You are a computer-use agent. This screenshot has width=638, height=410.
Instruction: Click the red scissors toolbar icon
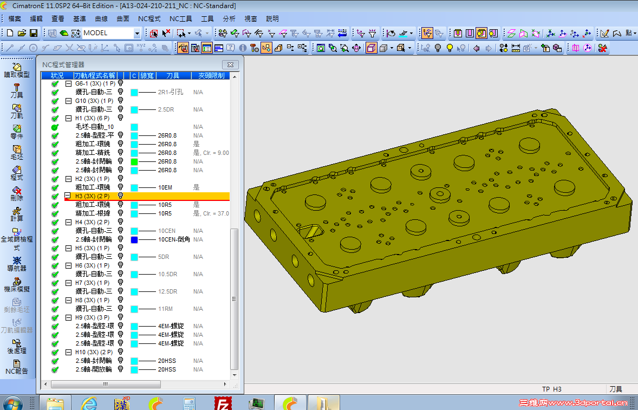(x=603, y=48)
